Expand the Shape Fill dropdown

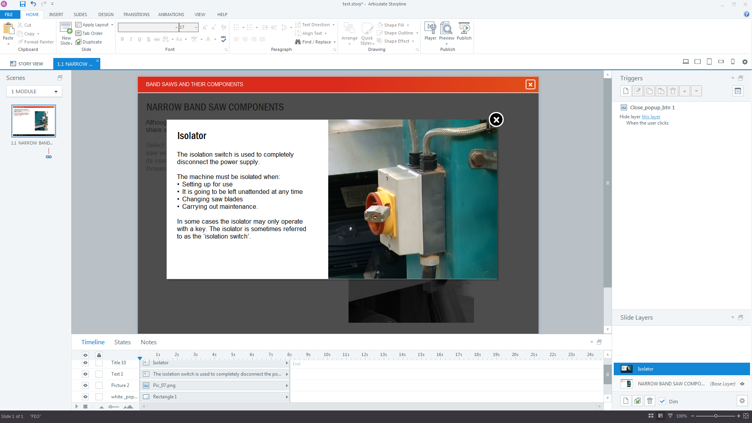[x=408, y=25]
